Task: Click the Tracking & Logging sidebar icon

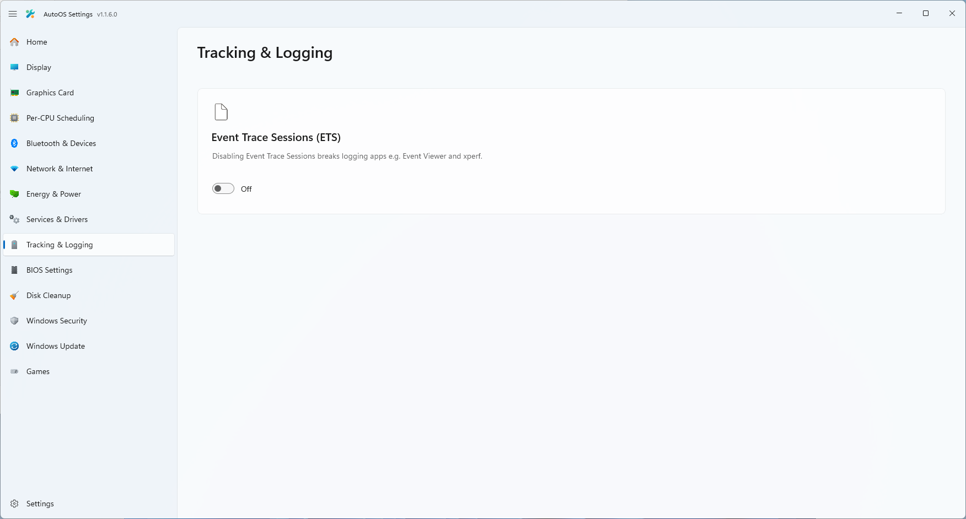Action: coord(15,245)
